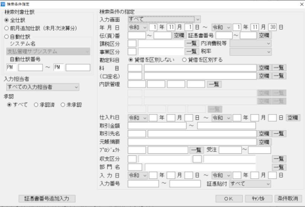Open the 入力担当者 dropdown
The width and height of the screenshot is (305, 207).
click(x=43, y=87)
